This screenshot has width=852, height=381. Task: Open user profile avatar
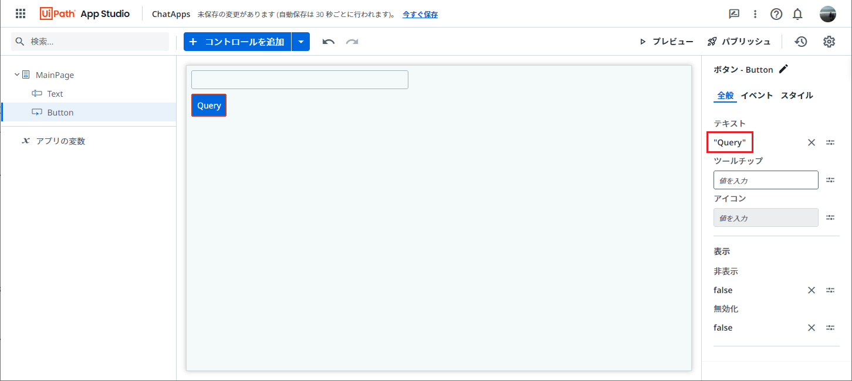[x=828, y=14]
